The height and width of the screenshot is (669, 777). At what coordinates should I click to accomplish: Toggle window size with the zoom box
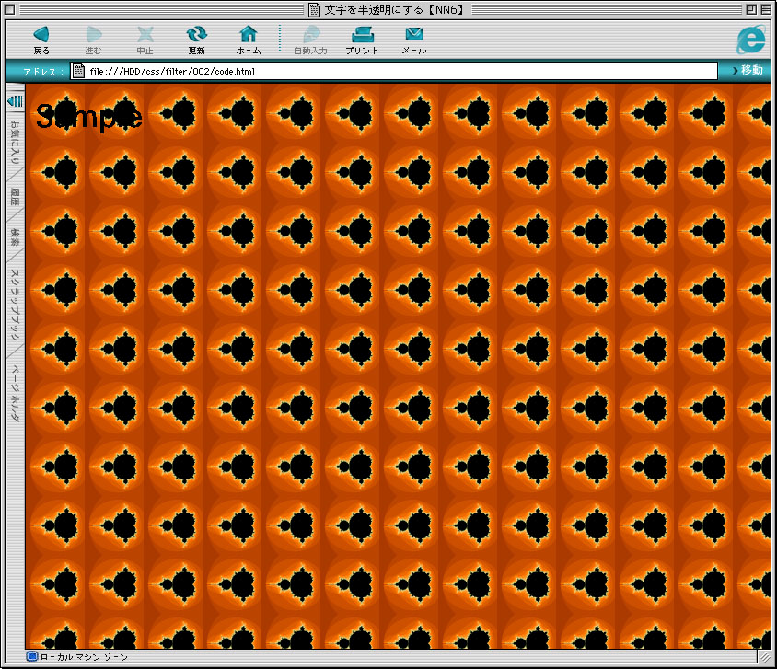[x=750, y=9]
